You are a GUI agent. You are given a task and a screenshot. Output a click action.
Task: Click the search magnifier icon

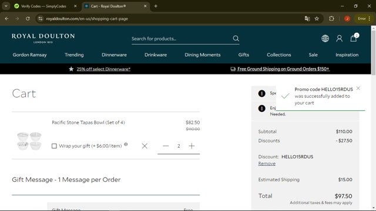coord(236,38)
